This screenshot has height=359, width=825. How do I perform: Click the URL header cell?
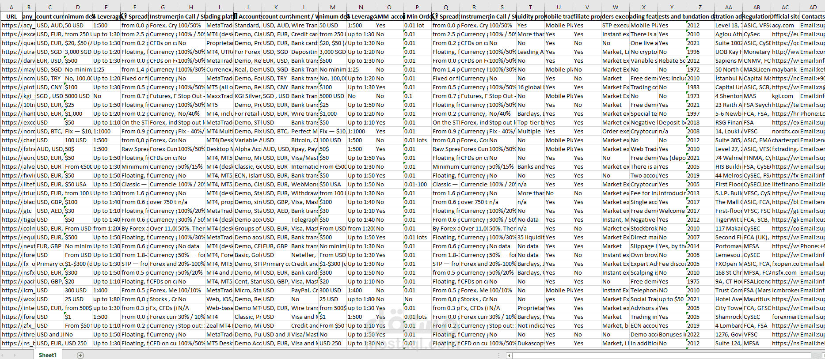pyautogui.click(x=11, y=16)
